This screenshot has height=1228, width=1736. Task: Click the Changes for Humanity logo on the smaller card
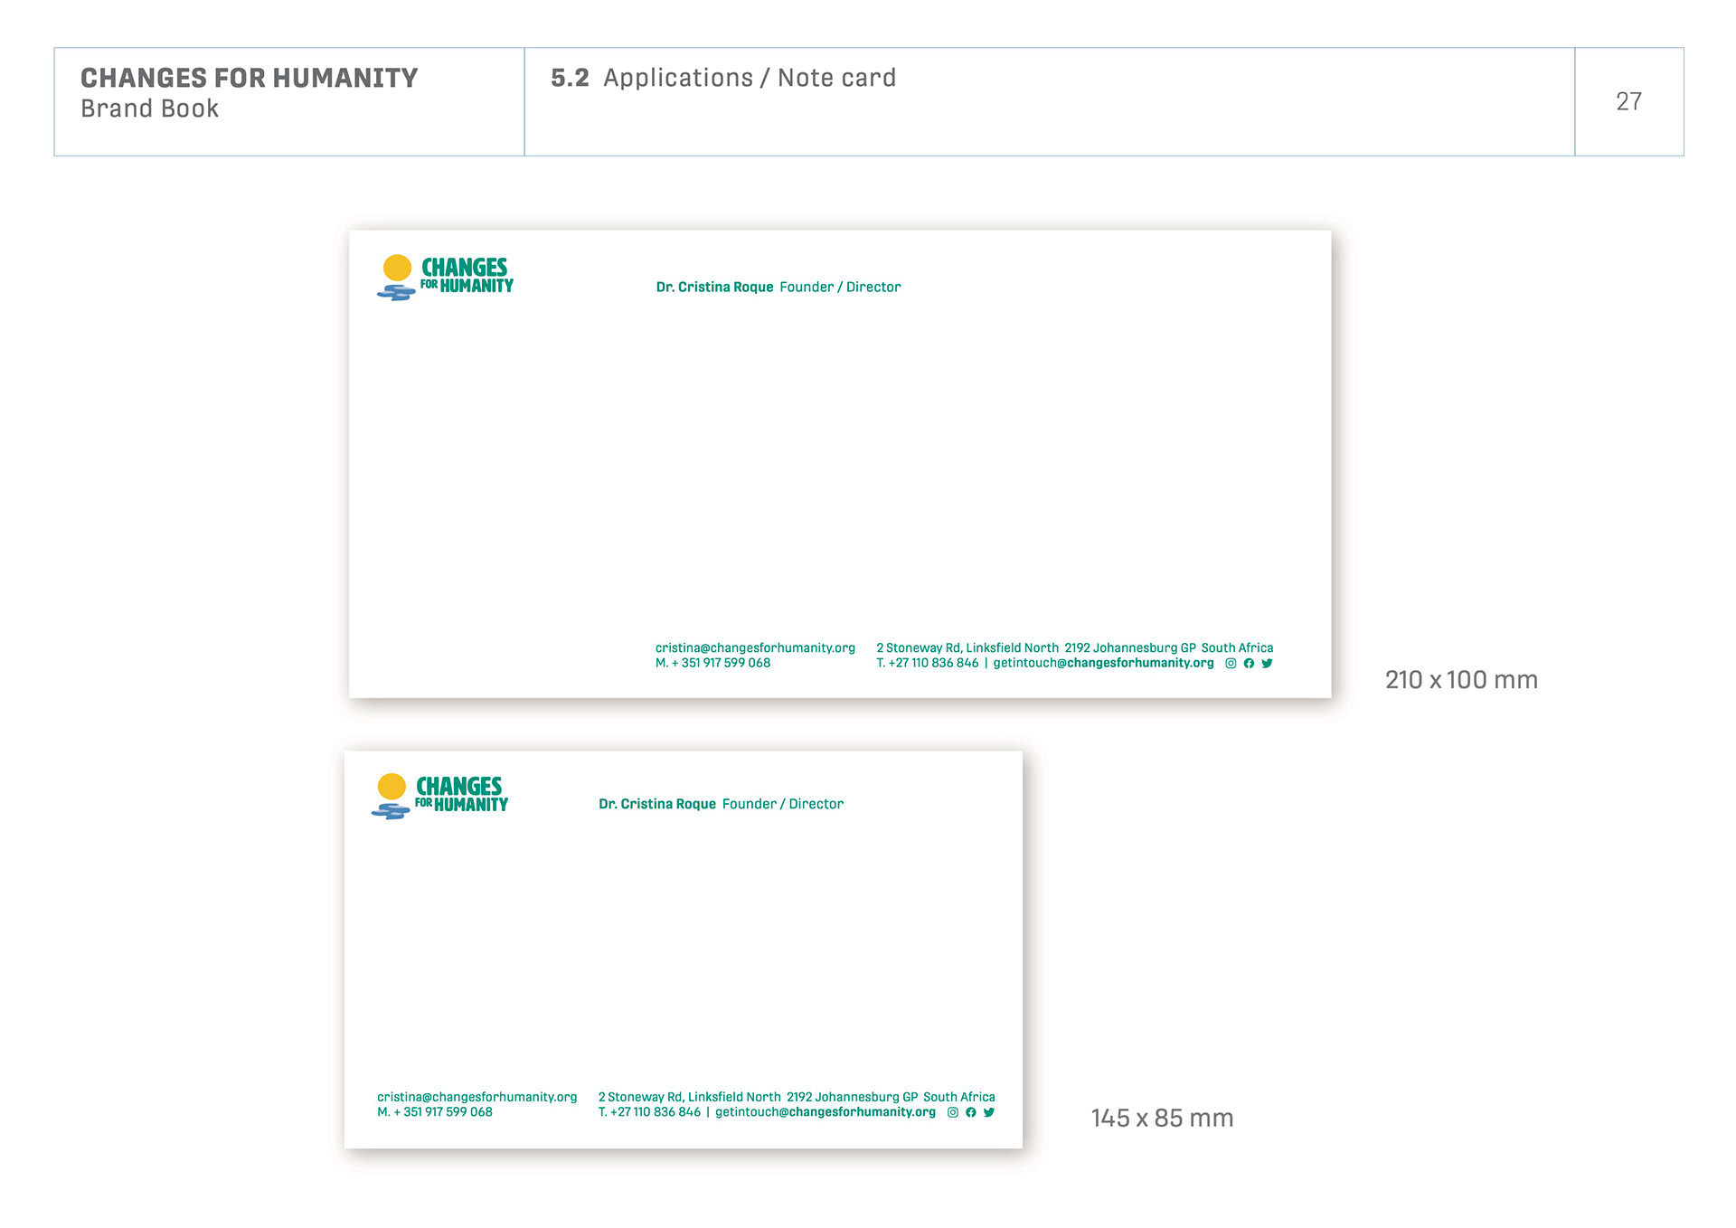(439, 797)
